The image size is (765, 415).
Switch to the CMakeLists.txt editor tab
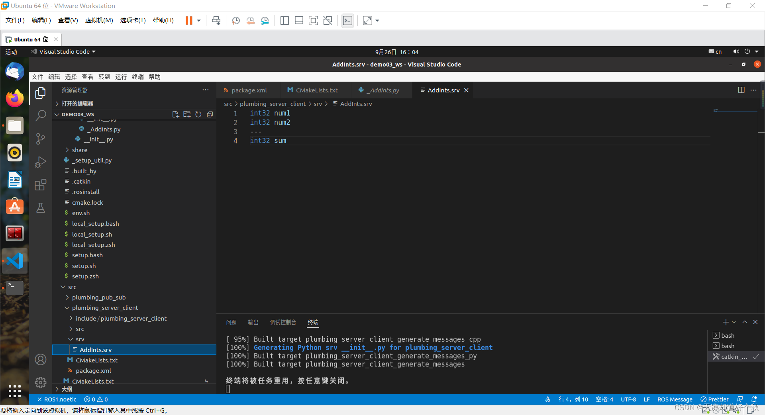tap(316, 90)
